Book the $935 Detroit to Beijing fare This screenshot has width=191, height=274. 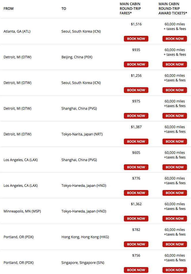point(136,64)
